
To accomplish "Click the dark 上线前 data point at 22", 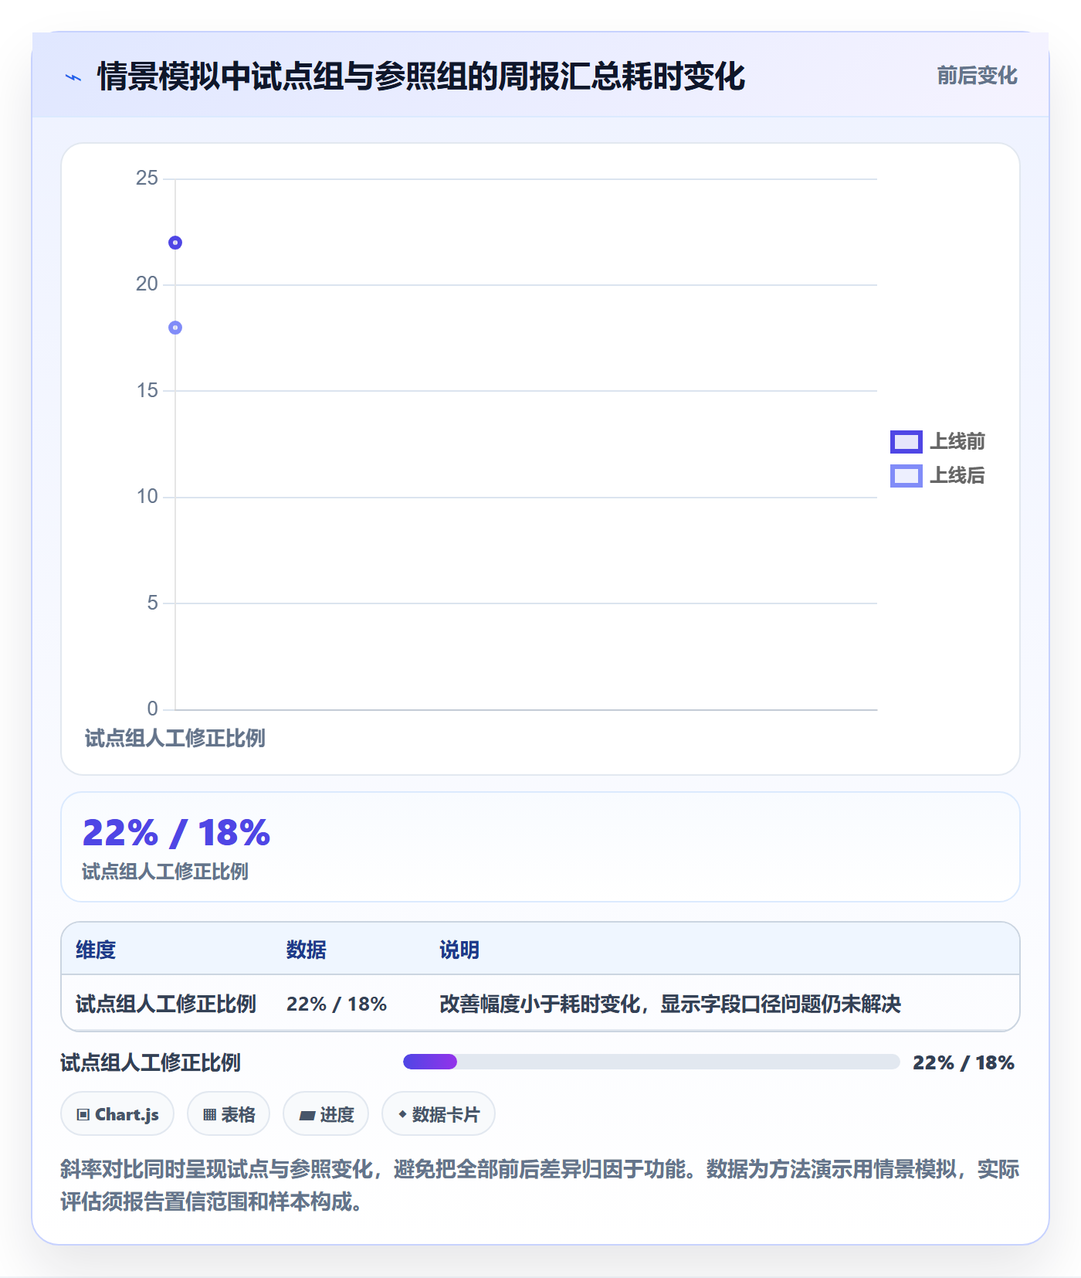I will (x=175, y=243).
